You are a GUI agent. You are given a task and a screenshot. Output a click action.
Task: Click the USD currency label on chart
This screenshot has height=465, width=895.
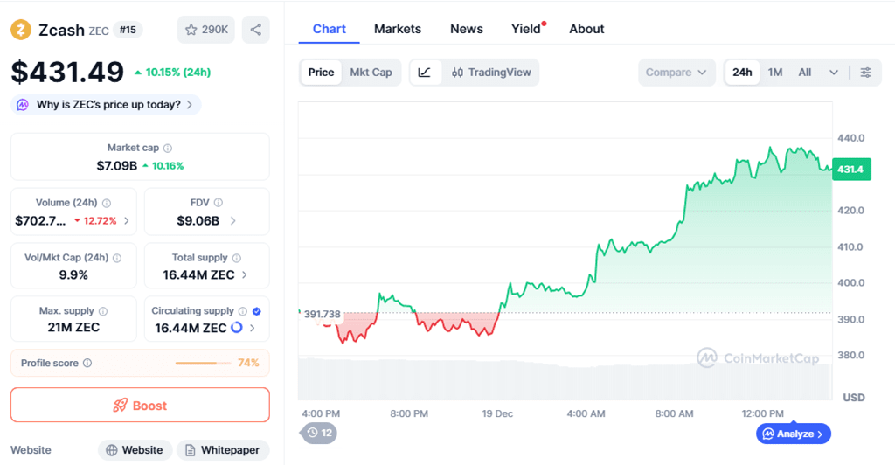tap(854, 397)
